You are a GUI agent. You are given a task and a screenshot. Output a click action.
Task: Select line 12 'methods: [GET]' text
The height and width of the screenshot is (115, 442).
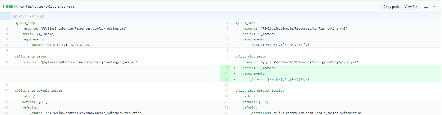pyautogui.click(x=35, y=102)
